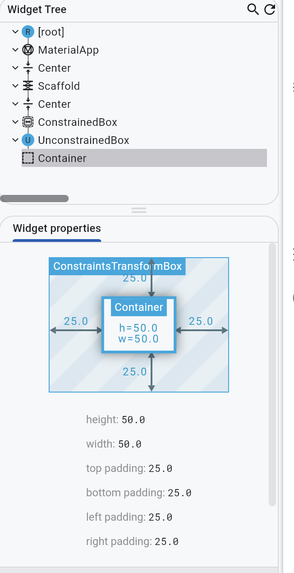
Task: Select the Container row in tree
Action: (144, 158)
